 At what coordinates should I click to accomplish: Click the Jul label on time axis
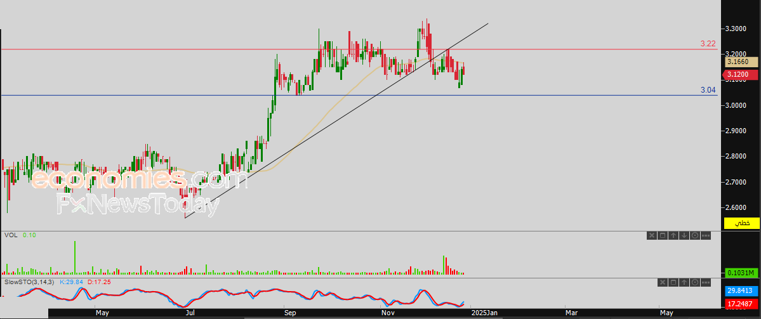point(190,313)
